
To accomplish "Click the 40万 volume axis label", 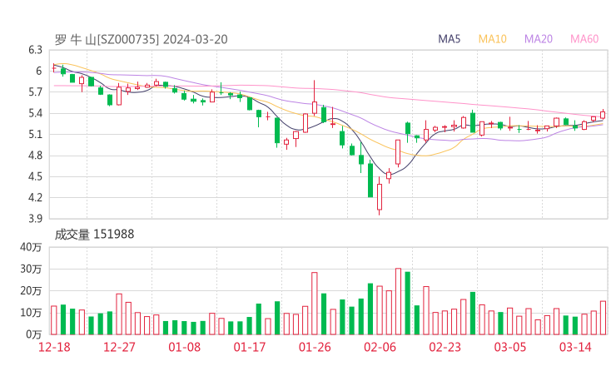I will (x=31, y=247).
